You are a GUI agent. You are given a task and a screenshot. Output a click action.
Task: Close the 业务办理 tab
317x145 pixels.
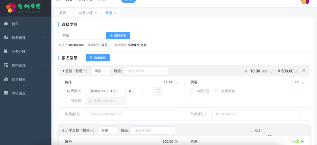pyautogui.click(x=96, y=13)
